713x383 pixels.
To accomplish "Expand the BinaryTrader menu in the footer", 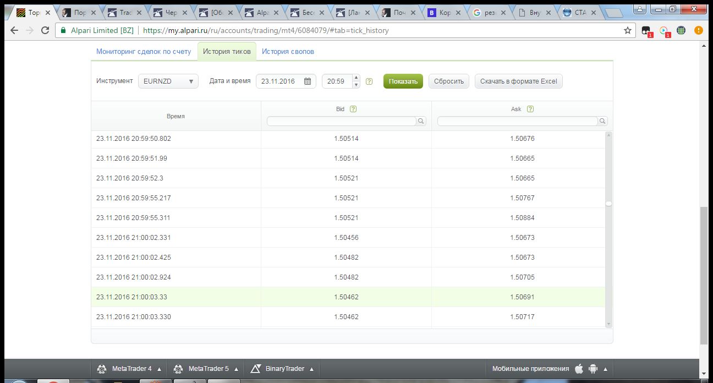I will click(311, 369).
